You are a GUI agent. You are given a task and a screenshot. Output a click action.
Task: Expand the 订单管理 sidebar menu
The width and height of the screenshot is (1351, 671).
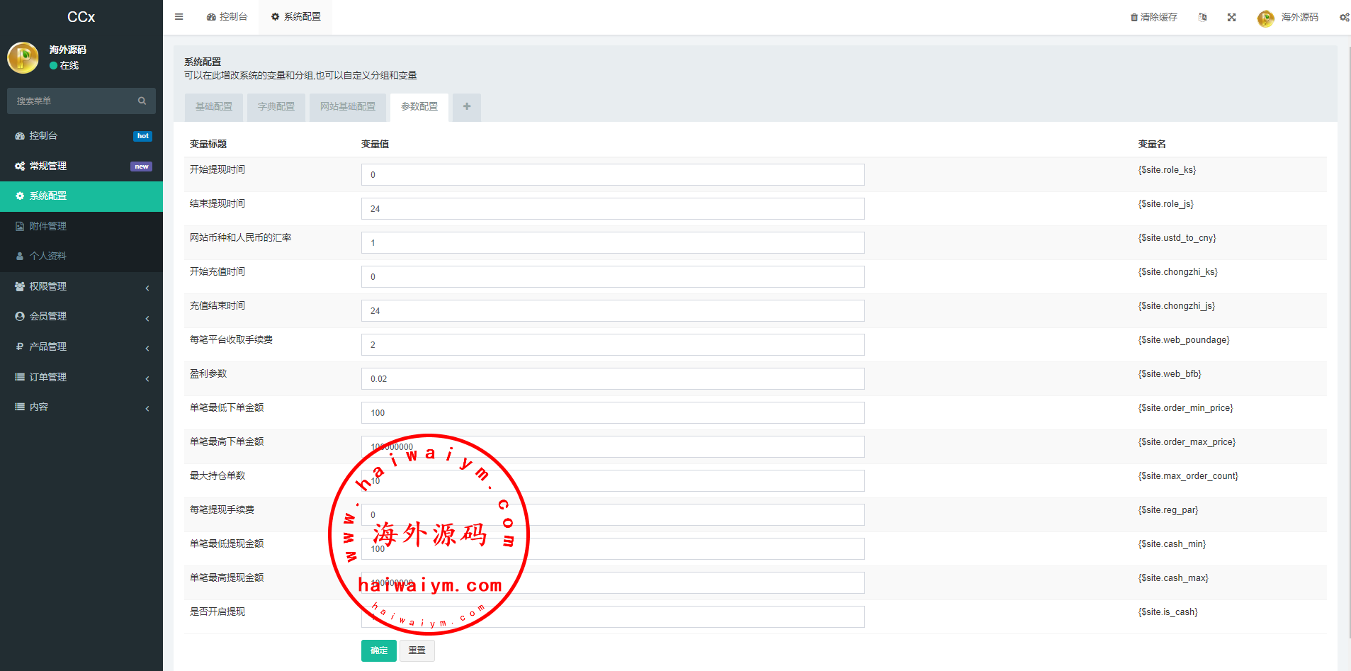pos(81,377)
